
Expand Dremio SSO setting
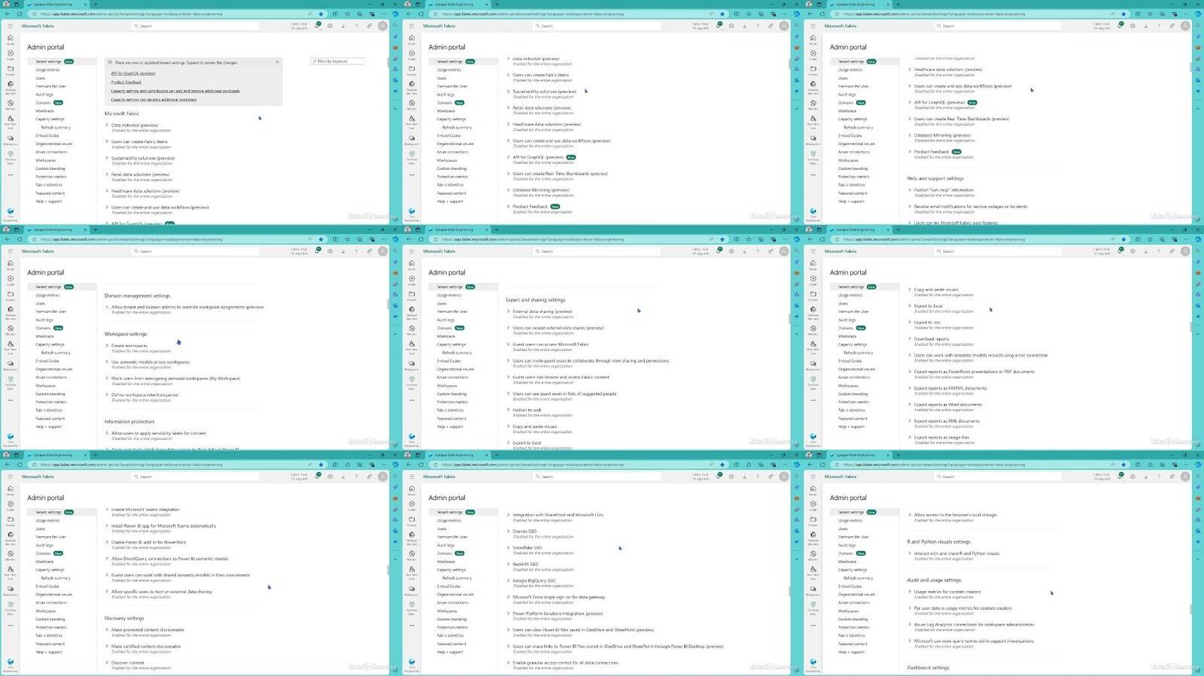coord(509,532)
